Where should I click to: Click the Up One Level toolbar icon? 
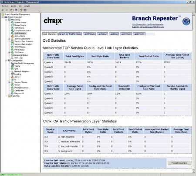click(12, 10)
